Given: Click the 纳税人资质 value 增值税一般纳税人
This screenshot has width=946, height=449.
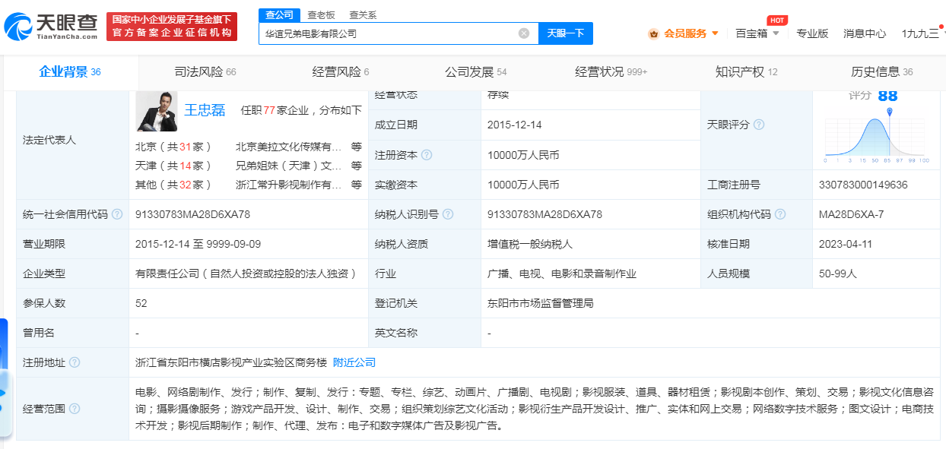Looking at the screenshot, I should pyautogui.click(x=530, y=244).
